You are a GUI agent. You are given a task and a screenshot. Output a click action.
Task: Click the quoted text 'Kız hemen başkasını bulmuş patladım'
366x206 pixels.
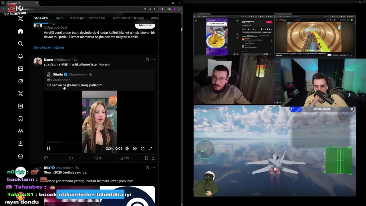tap(74, 85)
